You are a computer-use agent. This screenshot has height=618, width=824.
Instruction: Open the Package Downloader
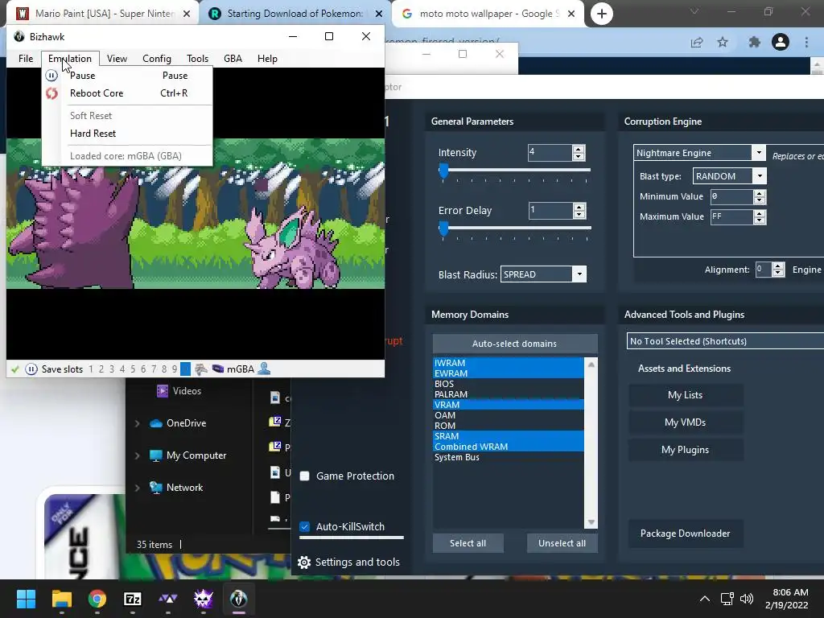686,534
